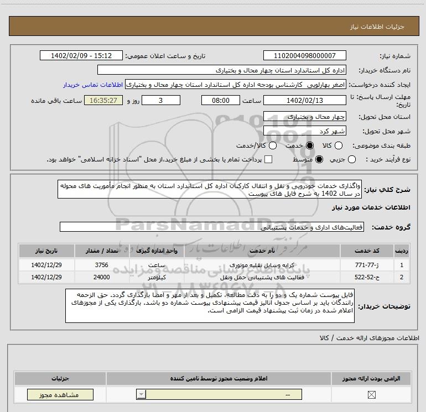
Task: Click the unit cell کیلومتر
Action: [x=157, y=277]
